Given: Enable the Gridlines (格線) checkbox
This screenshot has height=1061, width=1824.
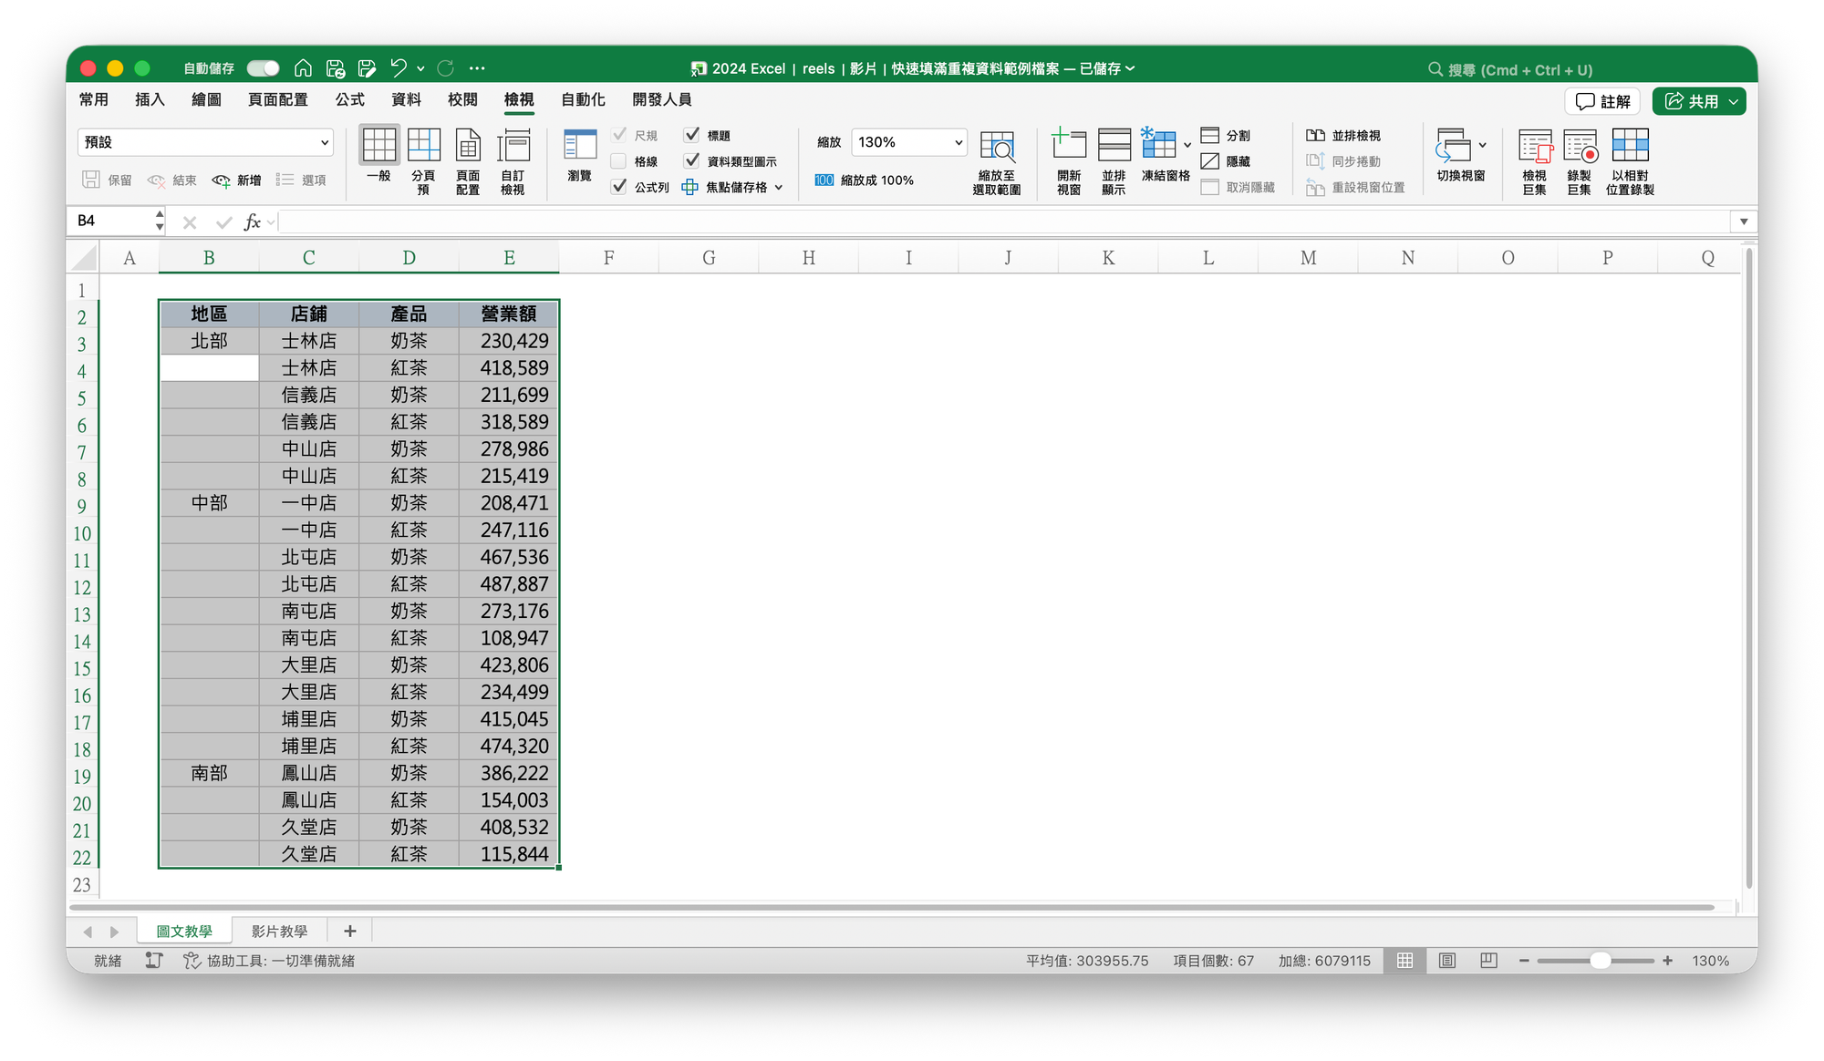Looking at the screenshot, I should coord(618,161).
